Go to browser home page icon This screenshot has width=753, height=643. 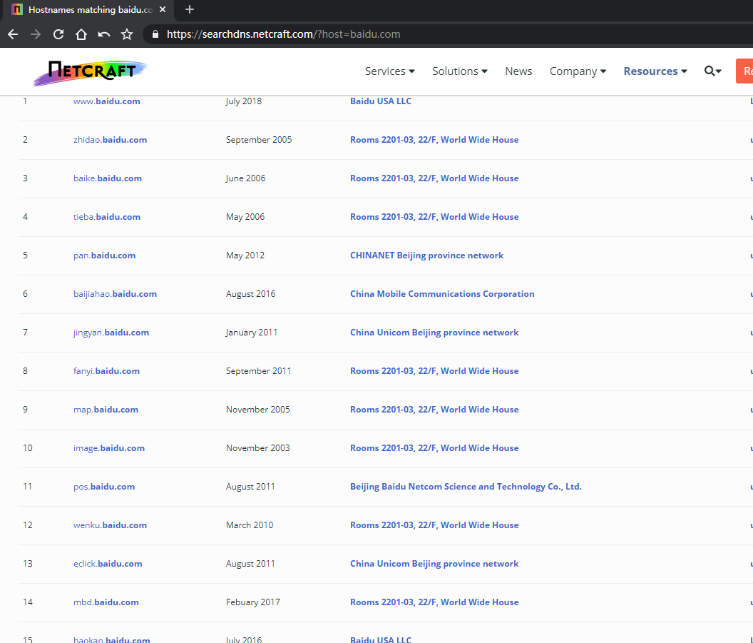tap(81, 34)
